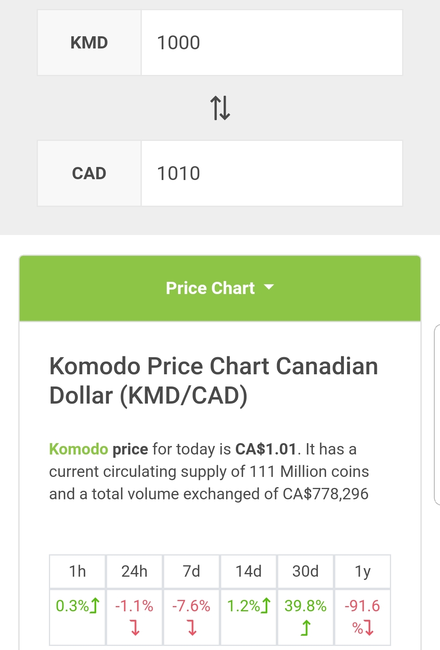The height and width of the screenshot is (650, 440).
Task: Click the 30d green up arrow
Action: point(306,628)
